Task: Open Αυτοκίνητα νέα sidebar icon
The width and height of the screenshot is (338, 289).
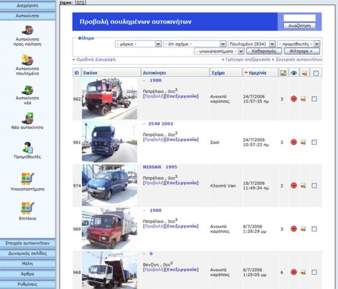Action: [27, 90]
